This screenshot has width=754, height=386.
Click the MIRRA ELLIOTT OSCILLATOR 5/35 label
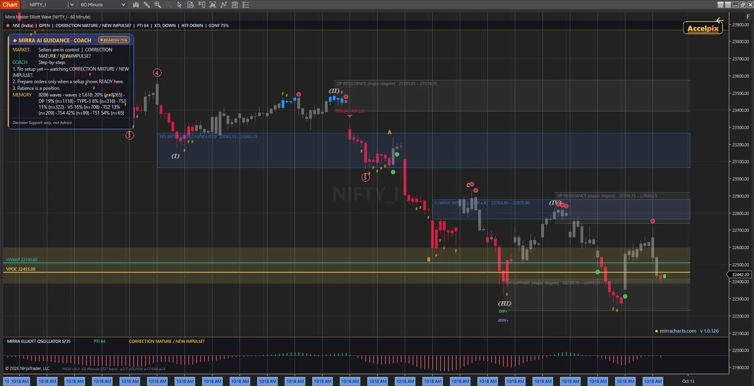[x=39, y=341]
